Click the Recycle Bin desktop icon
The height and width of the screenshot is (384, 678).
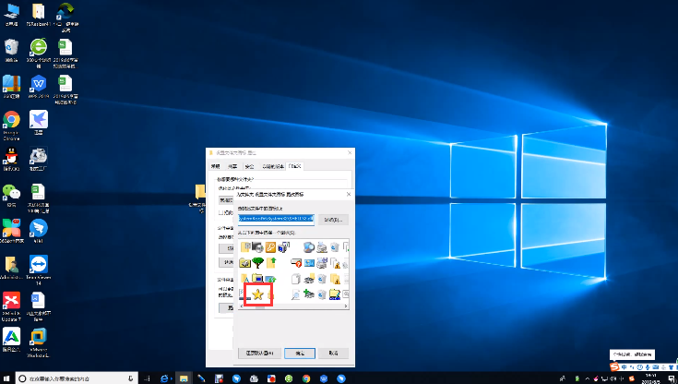(11, 46)
